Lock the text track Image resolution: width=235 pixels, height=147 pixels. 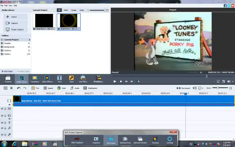pyautogui.click(x=5, y=122)
